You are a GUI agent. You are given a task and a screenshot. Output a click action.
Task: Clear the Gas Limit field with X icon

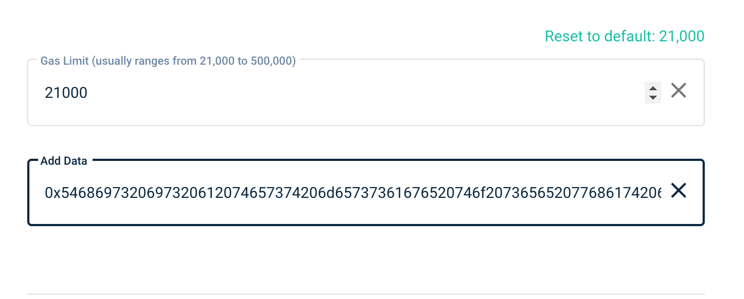678,90
